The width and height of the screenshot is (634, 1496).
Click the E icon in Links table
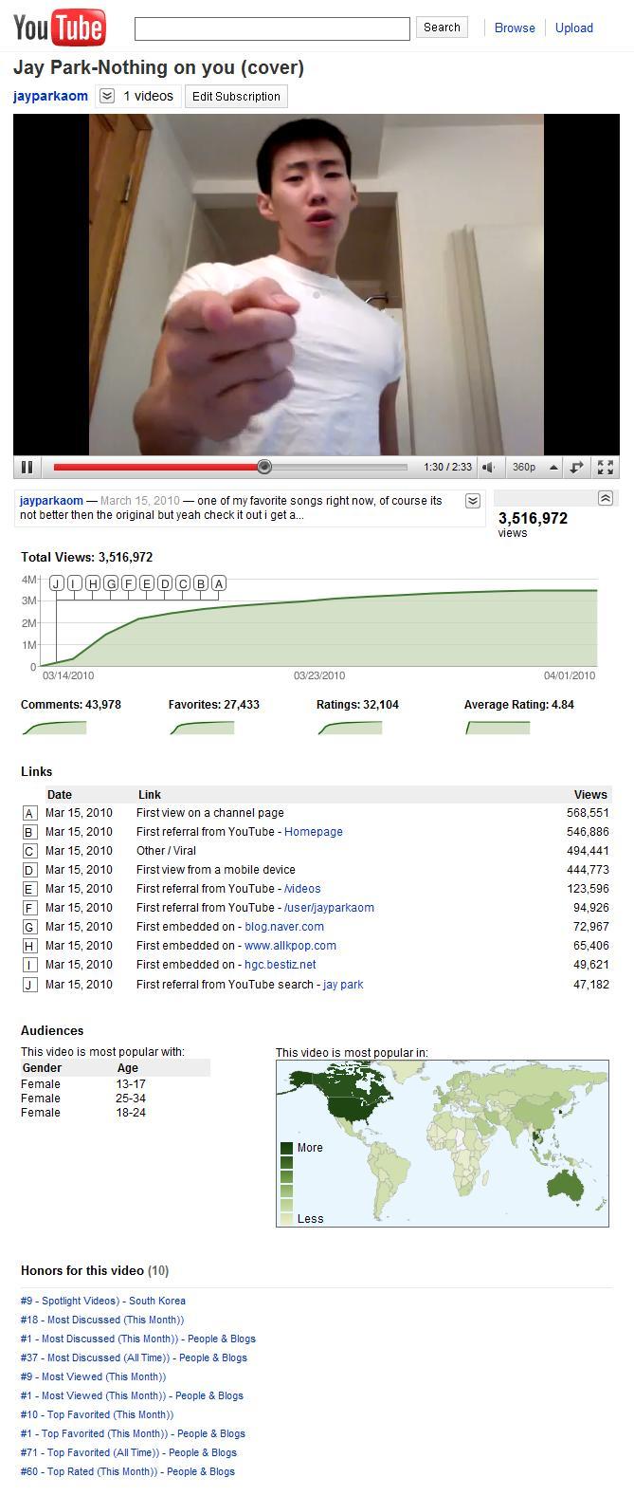click(x=29, y=889)
